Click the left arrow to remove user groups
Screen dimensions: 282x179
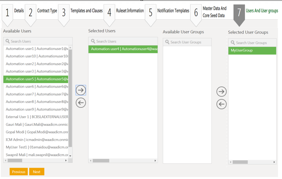coord(222,104)
